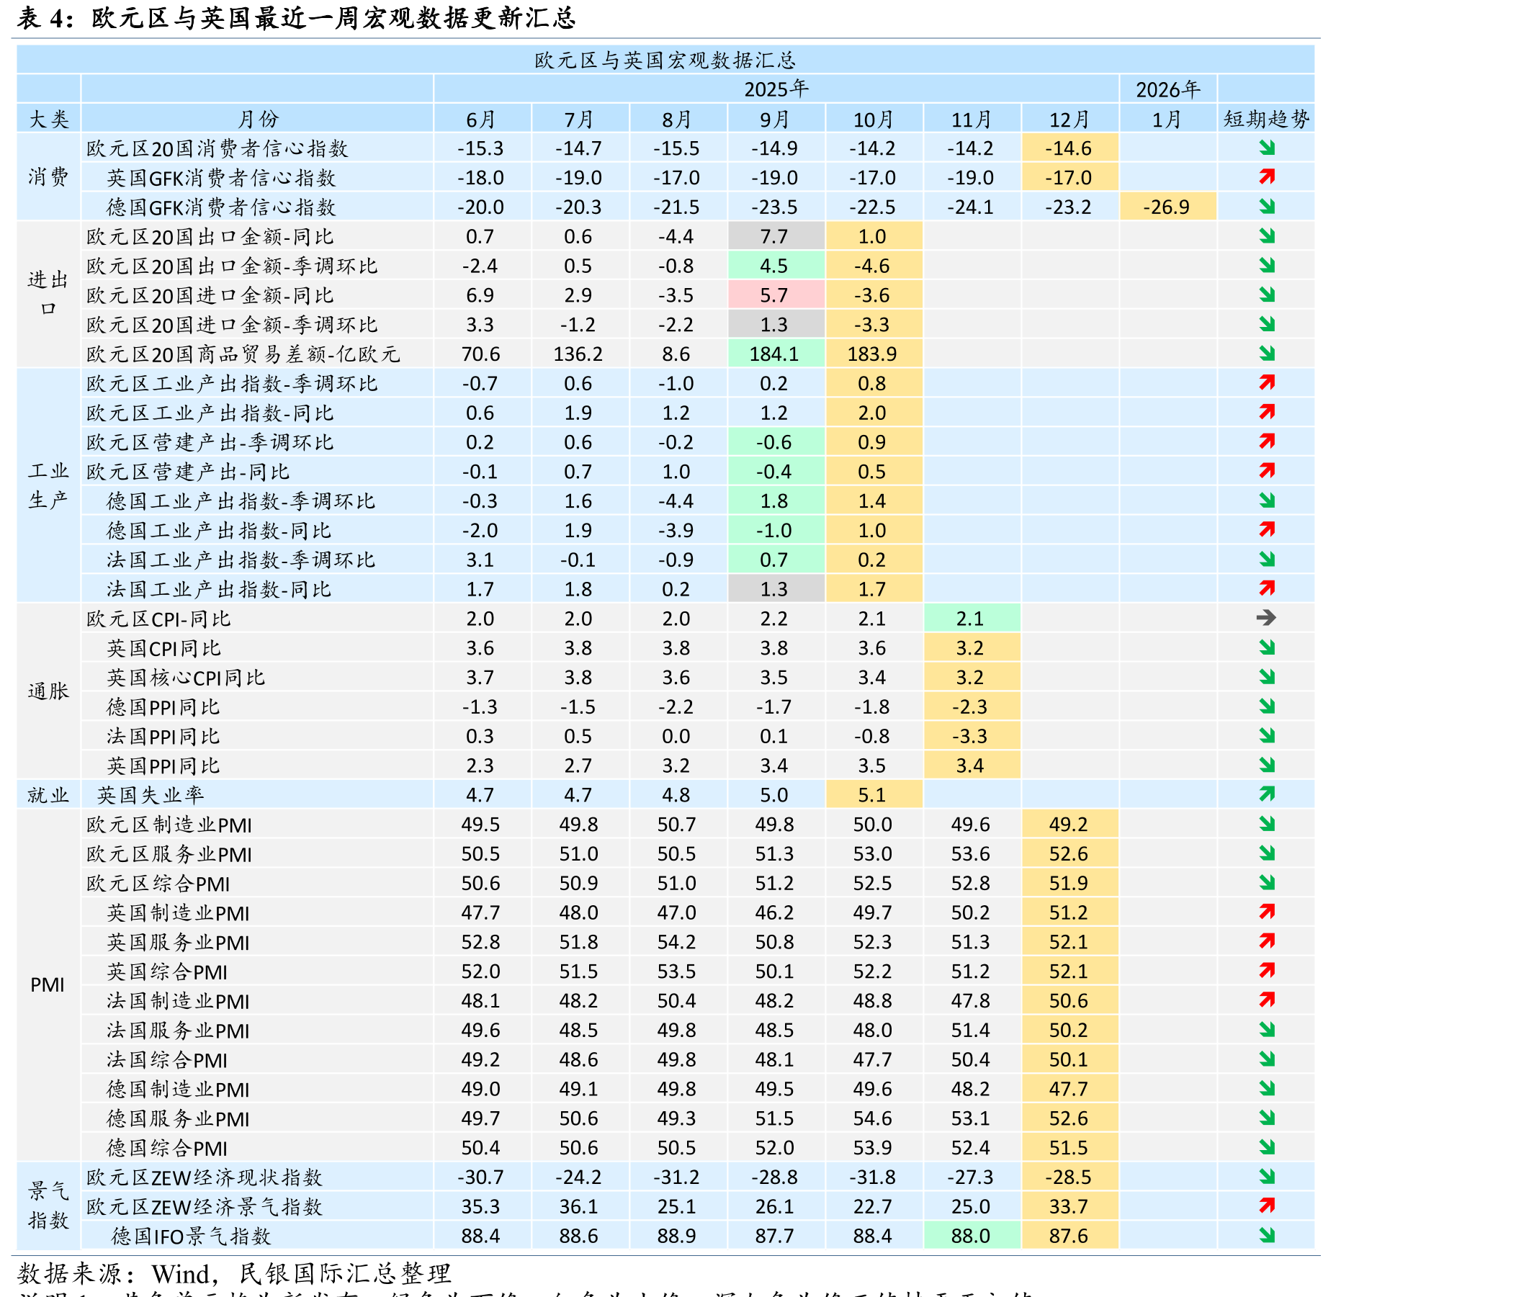1516x1297 pixels.
Task: Click the 欧元区与英国宏观数据汇总 table title
Action: coord(665,60)
